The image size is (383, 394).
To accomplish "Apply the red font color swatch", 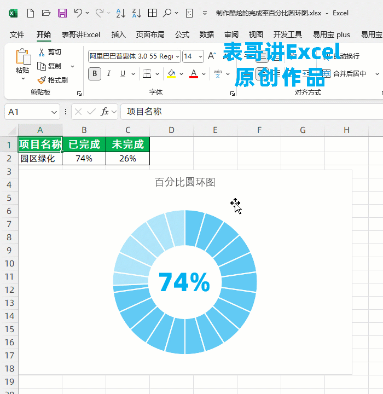I will [193, 74].
